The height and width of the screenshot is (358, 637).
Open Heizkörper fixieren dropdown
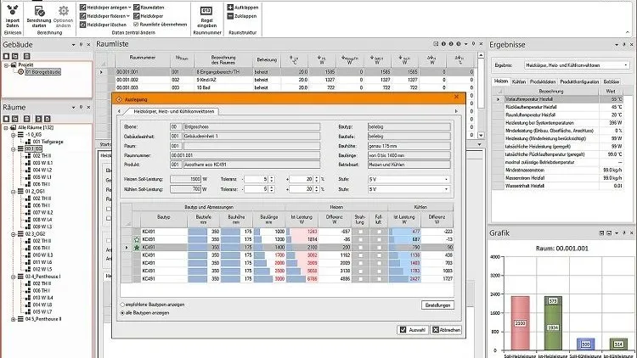click(128, 16)
